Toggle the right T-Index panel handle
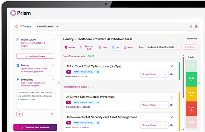205x132 pixels. [183, 82]
